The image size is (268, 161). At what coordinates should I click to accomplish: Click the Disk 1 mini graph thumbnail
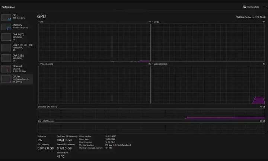click(6, 48)
